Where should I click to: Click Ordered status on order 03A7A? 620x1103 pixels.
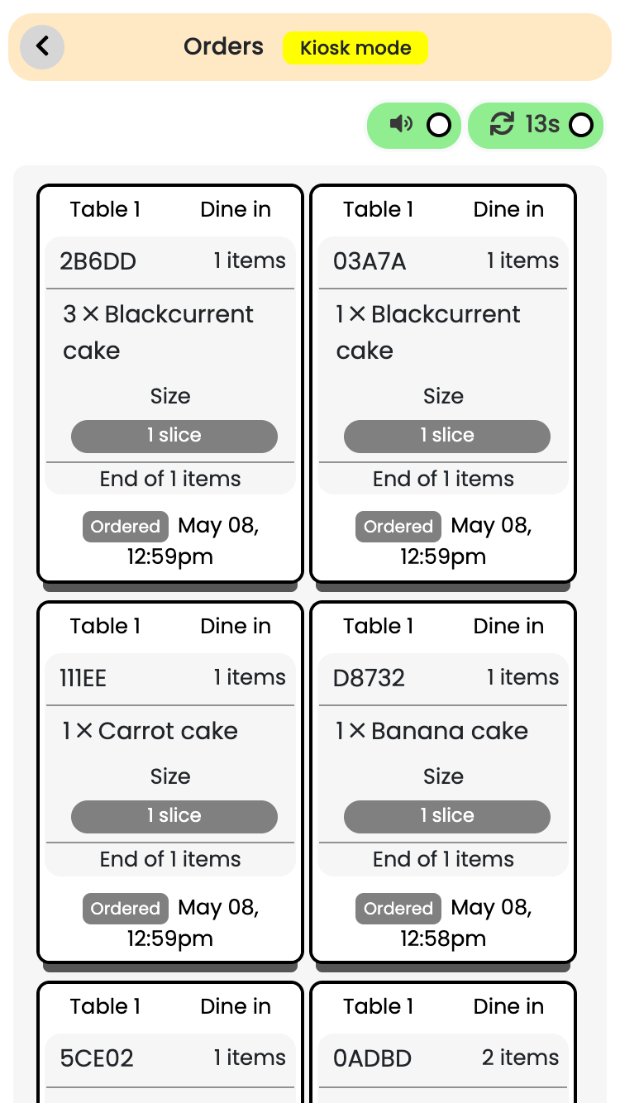click(398, 527)
